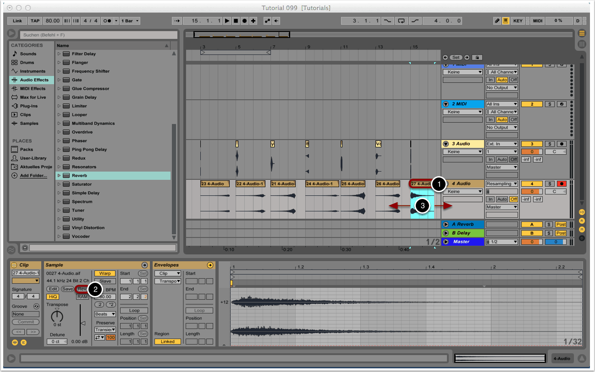Select the MIDI Effects browser category

pyautogui.click(x=32, y=89)
